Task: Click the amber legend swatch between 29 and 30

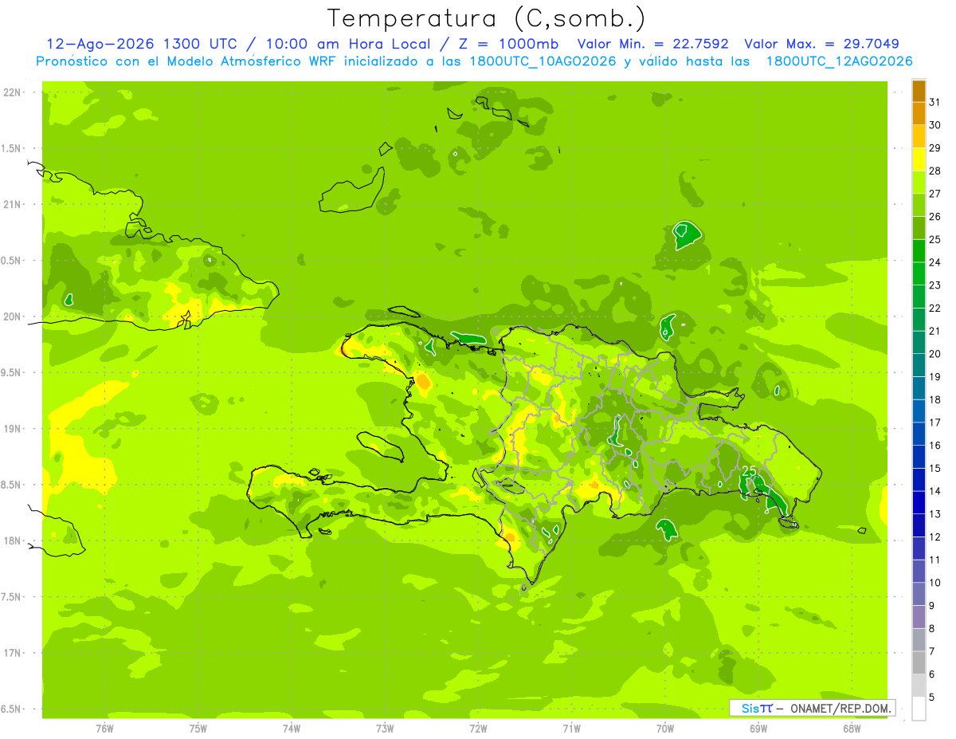Action: click(x=919, y=136)
